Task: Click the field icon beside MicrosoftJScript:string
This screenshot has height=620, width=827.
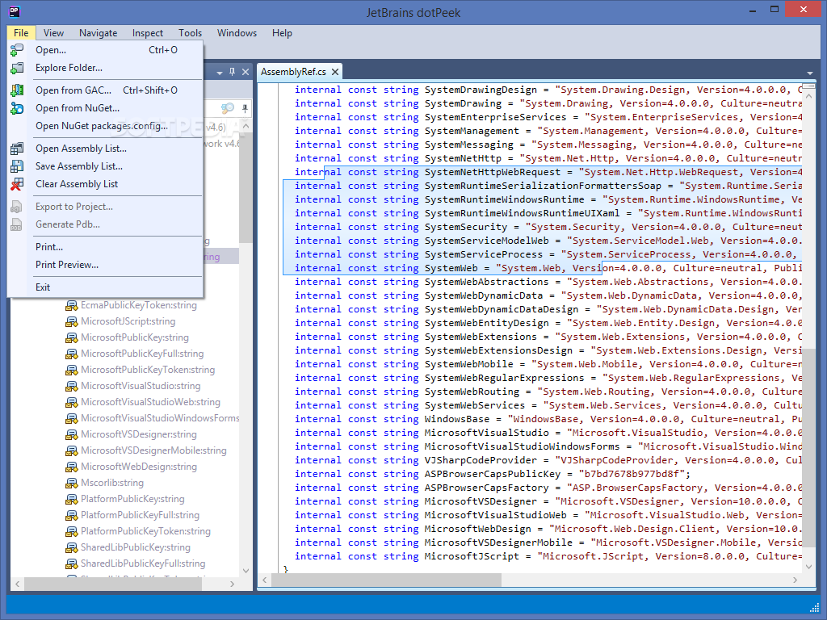Action: (71, 321)
